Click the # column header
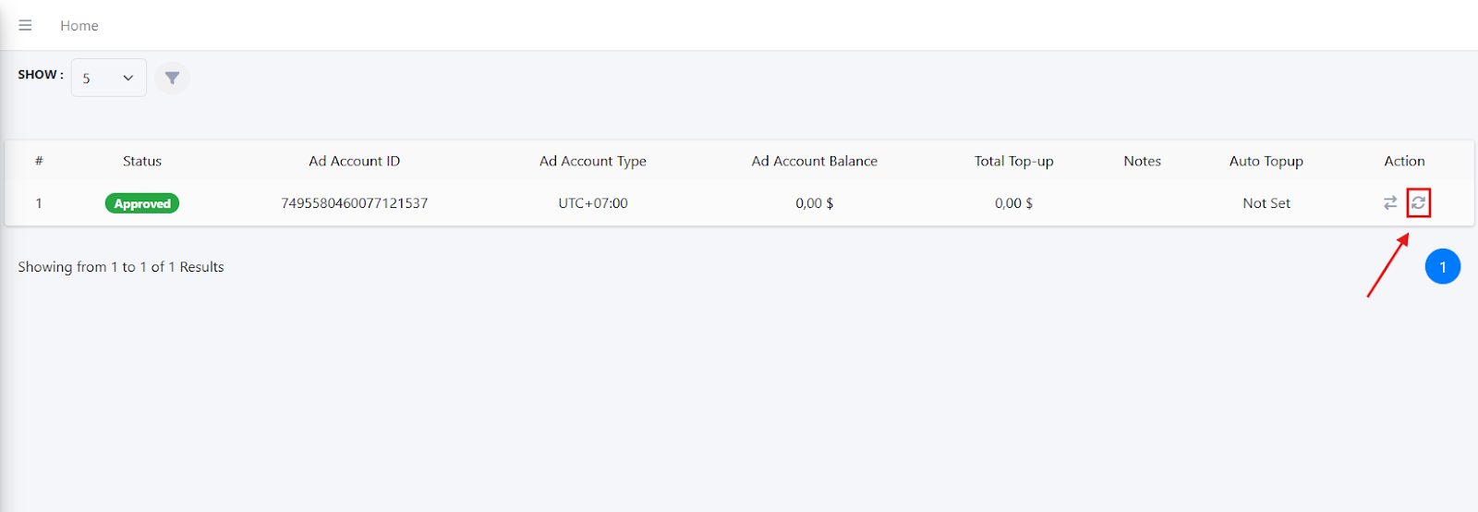 pyautogui.click(x=39, y=161)
